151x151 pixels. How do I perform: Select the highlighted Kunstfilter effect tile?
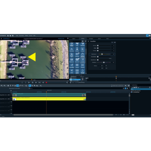tap(83, 60)
